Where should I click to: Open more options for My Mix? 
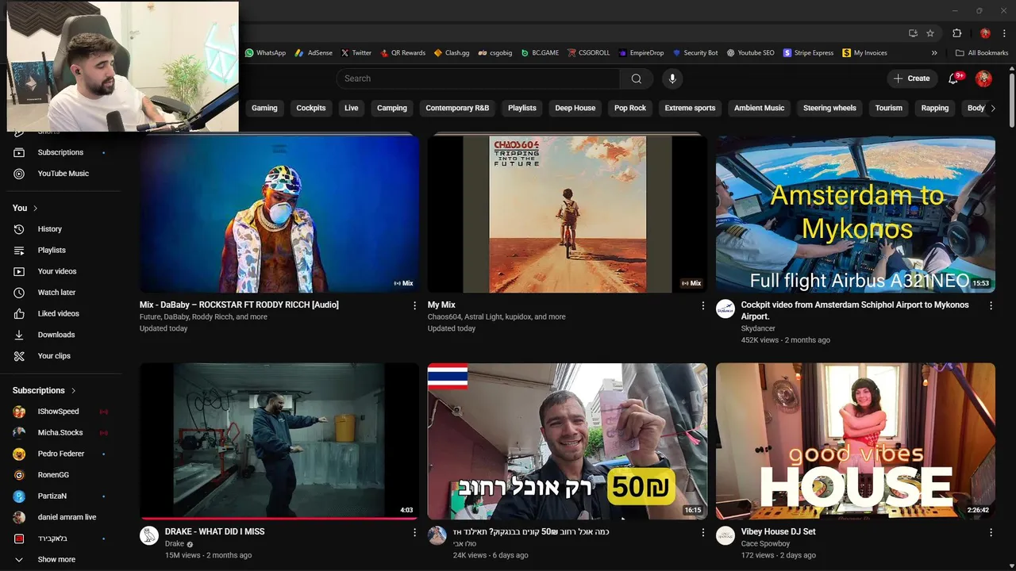pyautogui.click(x=702, y=305)
